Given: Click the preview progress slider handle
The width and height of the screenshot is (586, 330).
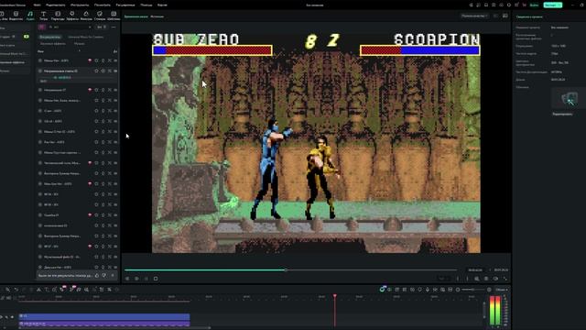Looking at the screenshot, I should pyautogui.click(x=286, y=269).
